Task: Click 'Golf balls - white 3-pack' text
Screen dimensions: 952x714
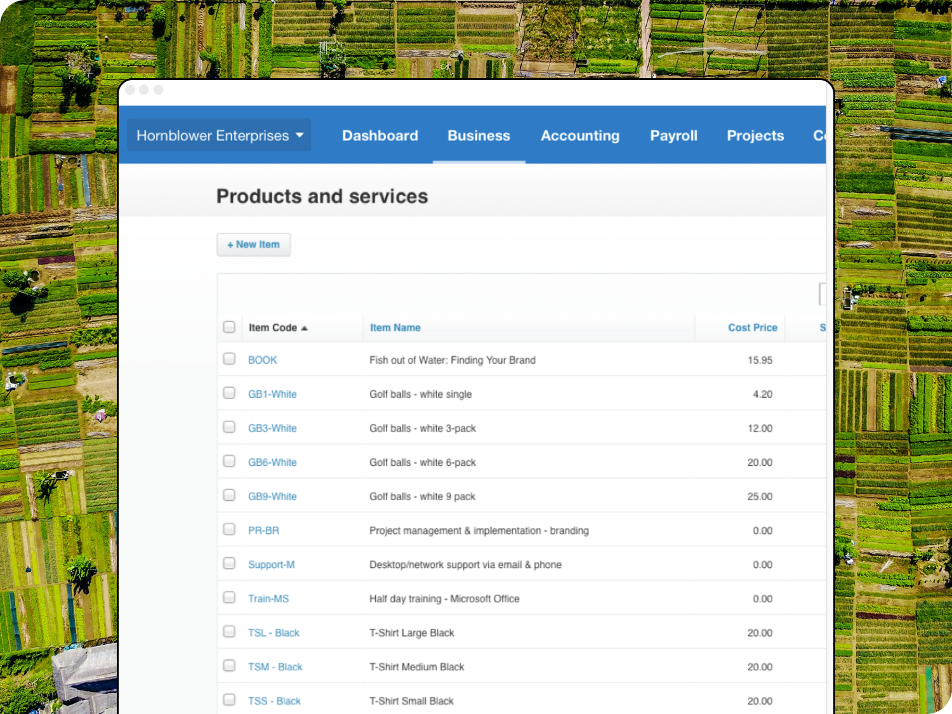Action: coord(423,428)
